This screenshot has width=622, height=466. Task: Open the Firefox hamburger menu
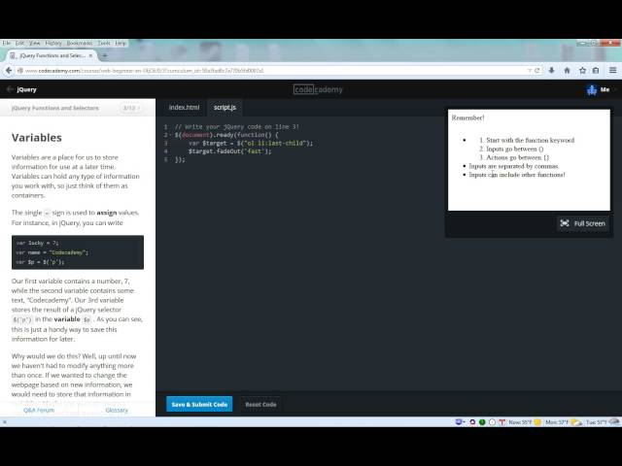[612, 70]
